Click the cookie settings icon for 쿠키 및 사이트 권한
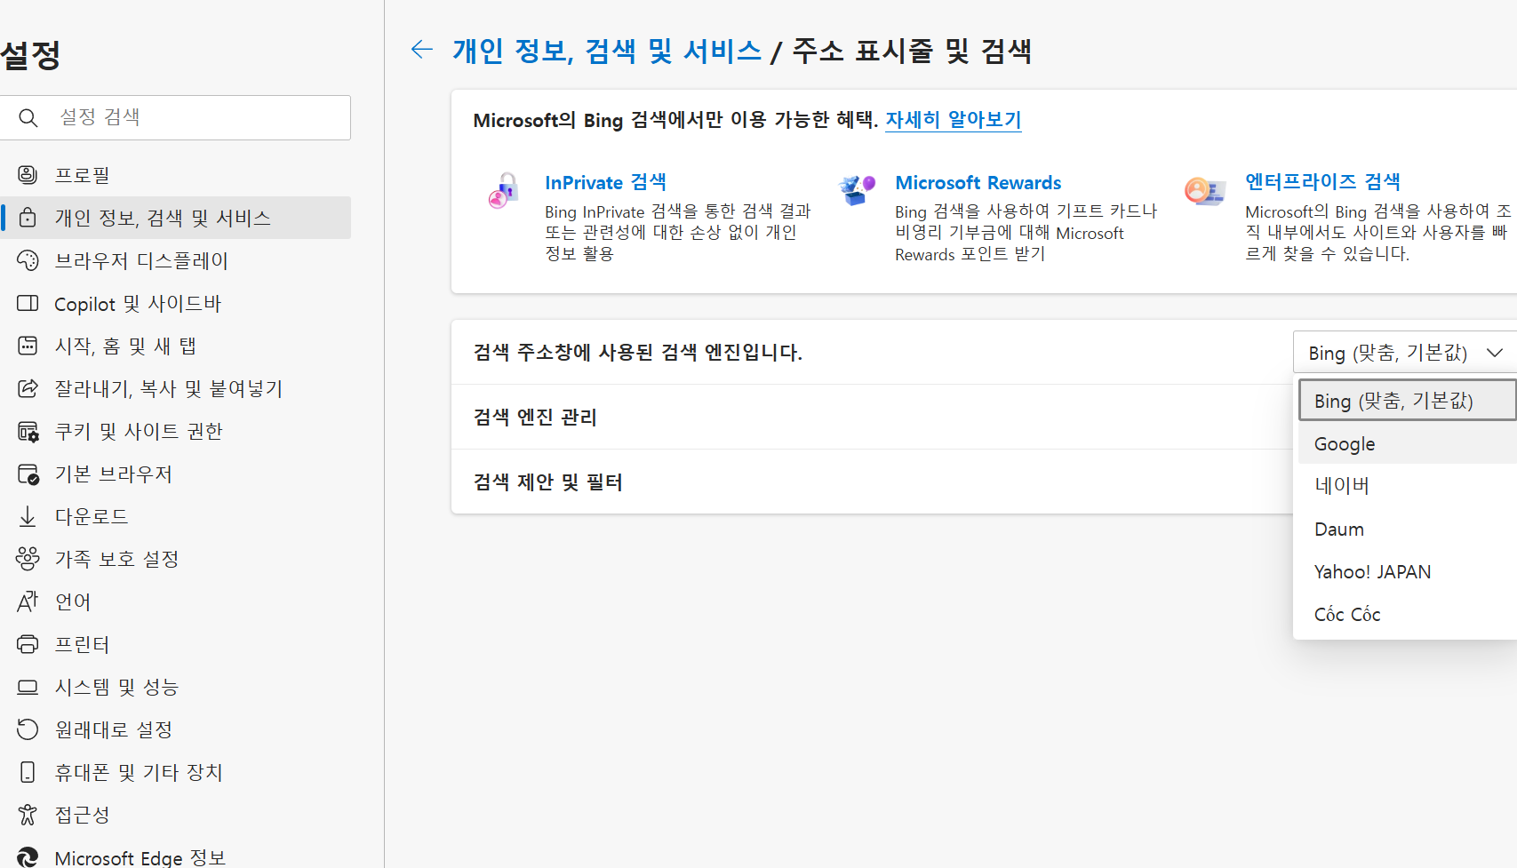Screen dimensions: 1517x868 tap(28, 431)
